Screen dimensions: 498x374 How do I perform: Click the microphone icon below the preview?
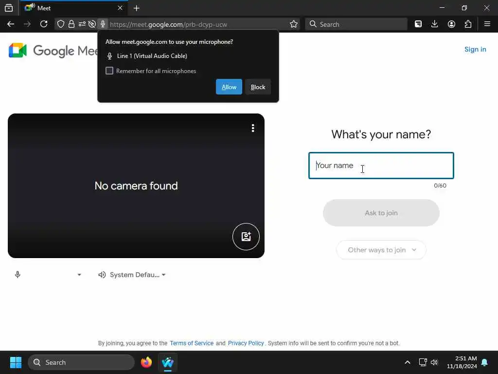tap(18, 275)
